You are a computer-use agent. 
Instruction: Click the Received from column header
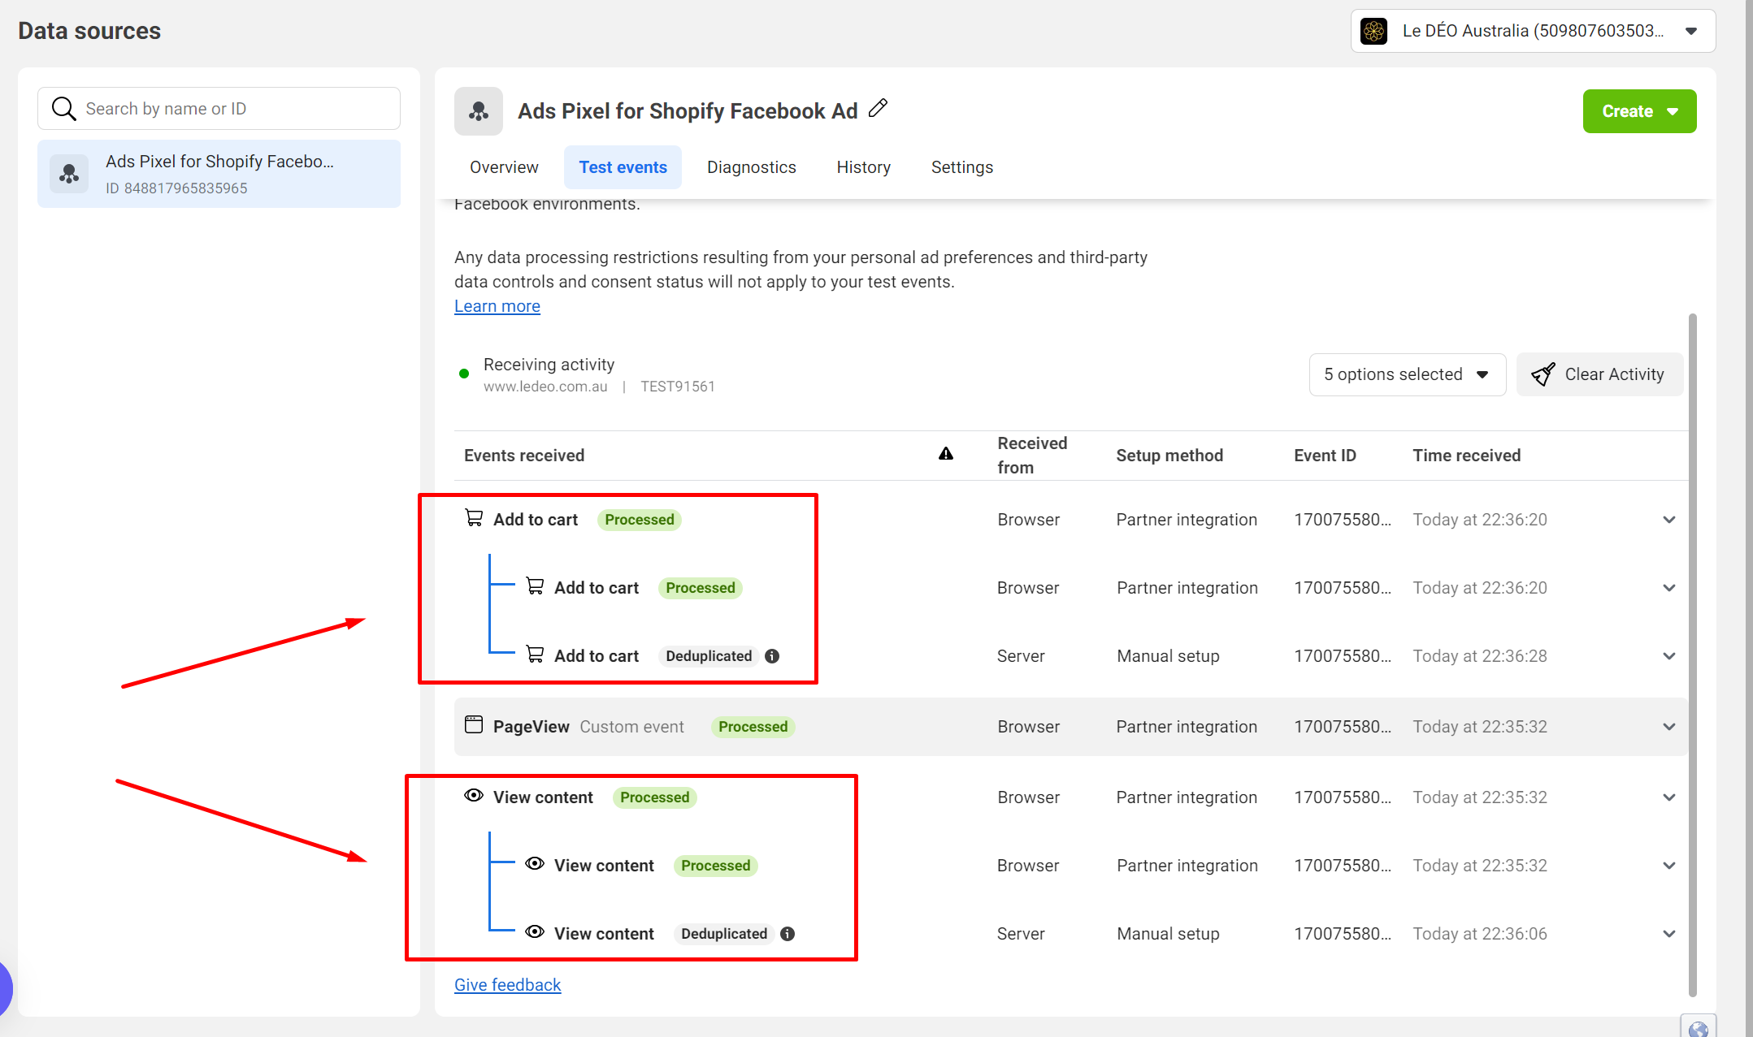tap(1032, 456)
